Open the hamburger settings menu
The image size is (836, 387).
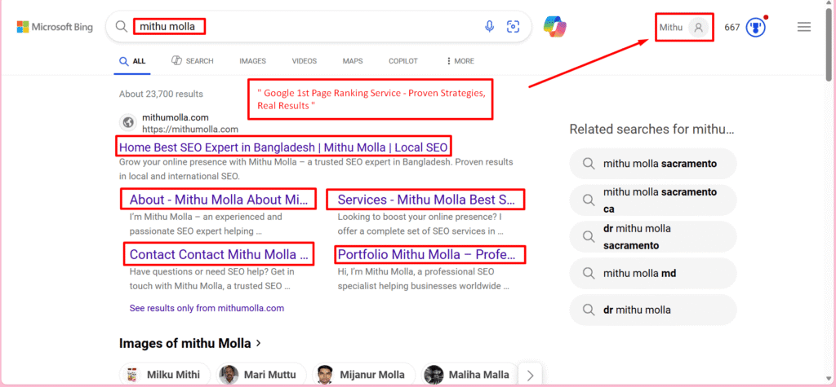(x=804, y=27)
